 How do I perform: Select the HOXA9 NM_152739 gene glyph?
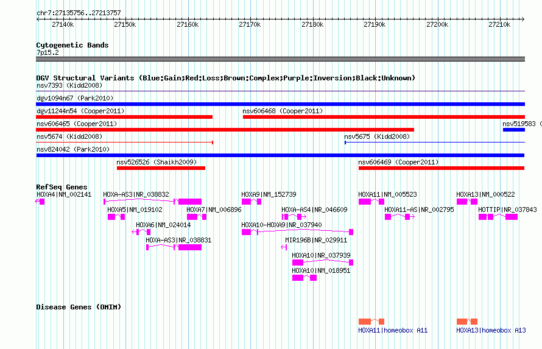[x=252, y=202]
